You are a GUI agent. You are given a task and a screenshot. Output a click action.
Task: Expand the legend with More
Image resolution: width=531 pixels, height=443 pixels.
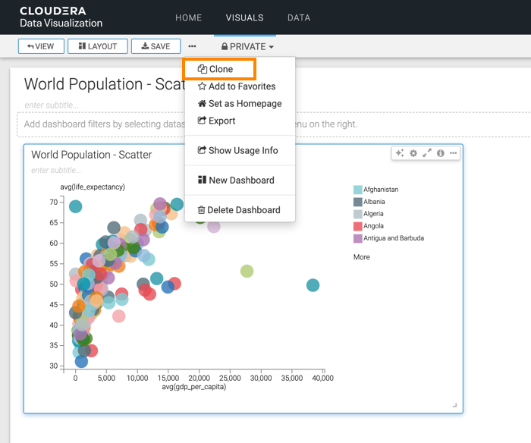(x=362, y=257)
